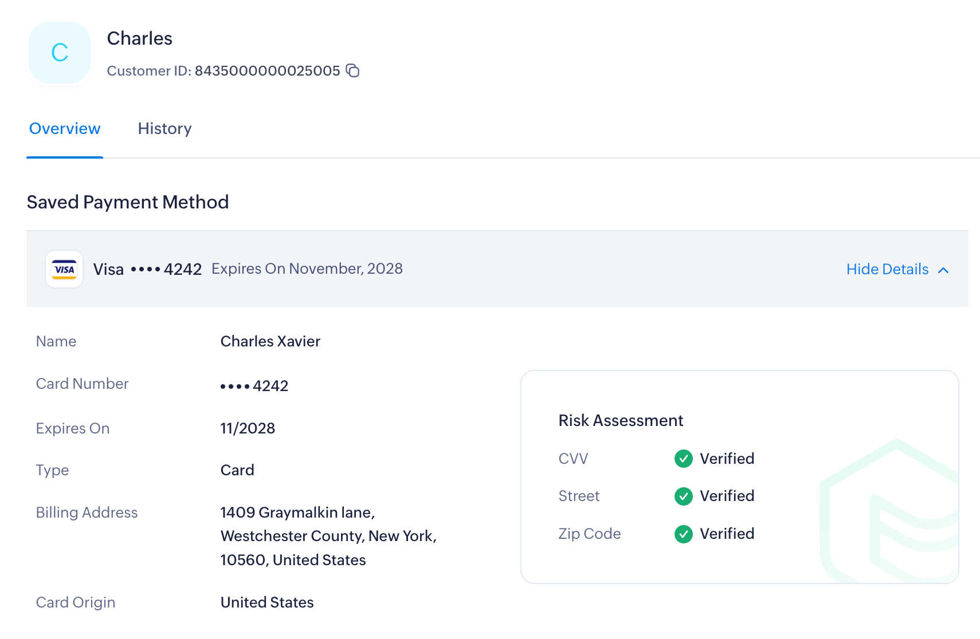Click the Zip Code verified checkmark icon

pyautogui.click(x=683, y=534)
